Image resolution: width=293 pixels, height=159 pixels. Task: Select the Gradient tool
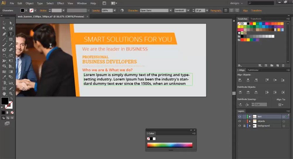point(11,72)
